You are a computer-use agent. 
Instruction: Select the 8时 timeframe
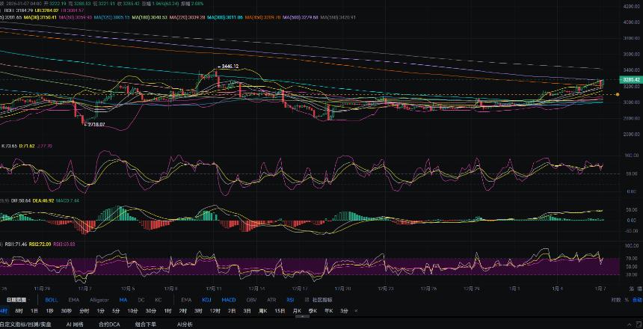click(19, 311)
